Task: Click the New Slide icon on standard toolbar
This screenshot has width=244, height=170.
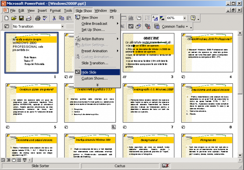Action: click(x=138, y=18)
